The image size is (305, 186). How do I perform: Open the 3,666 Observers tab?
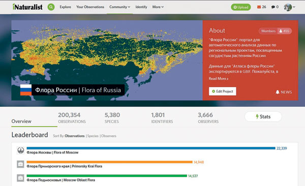208,118
